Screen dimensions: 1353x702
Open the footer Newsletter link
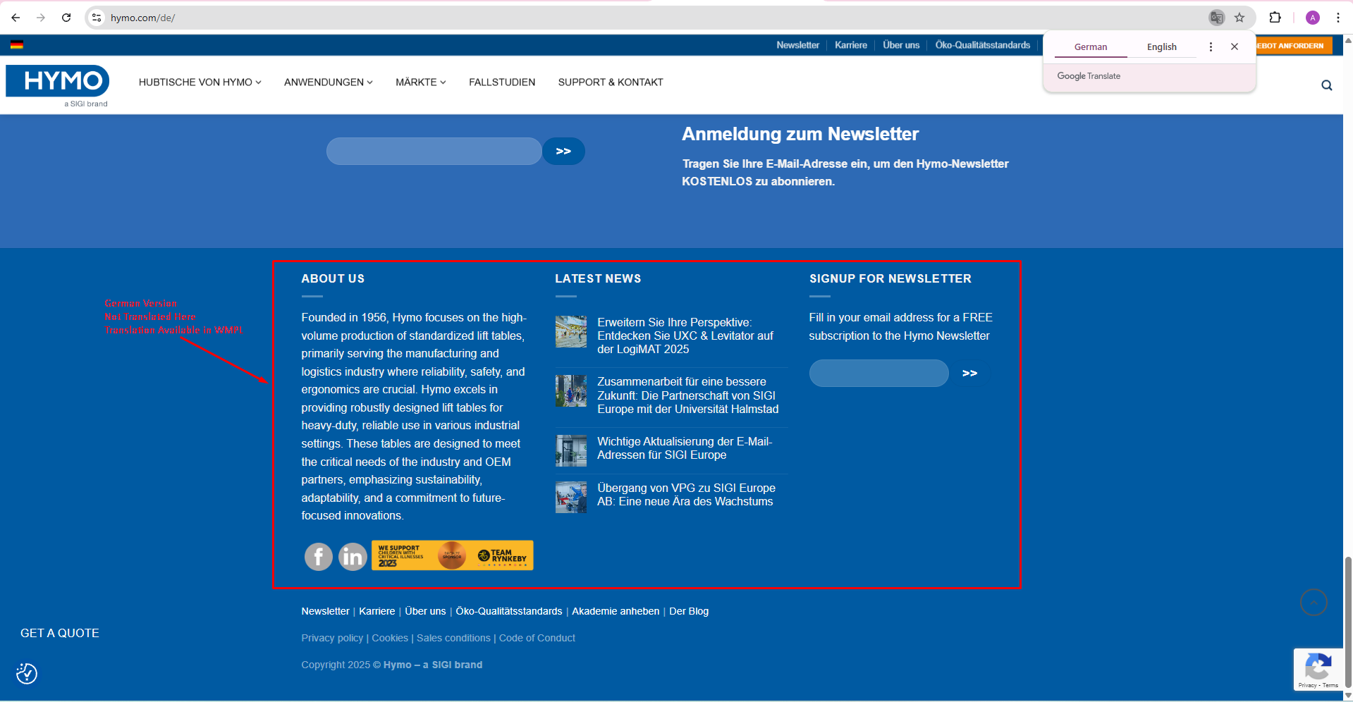tap(325, 611)
